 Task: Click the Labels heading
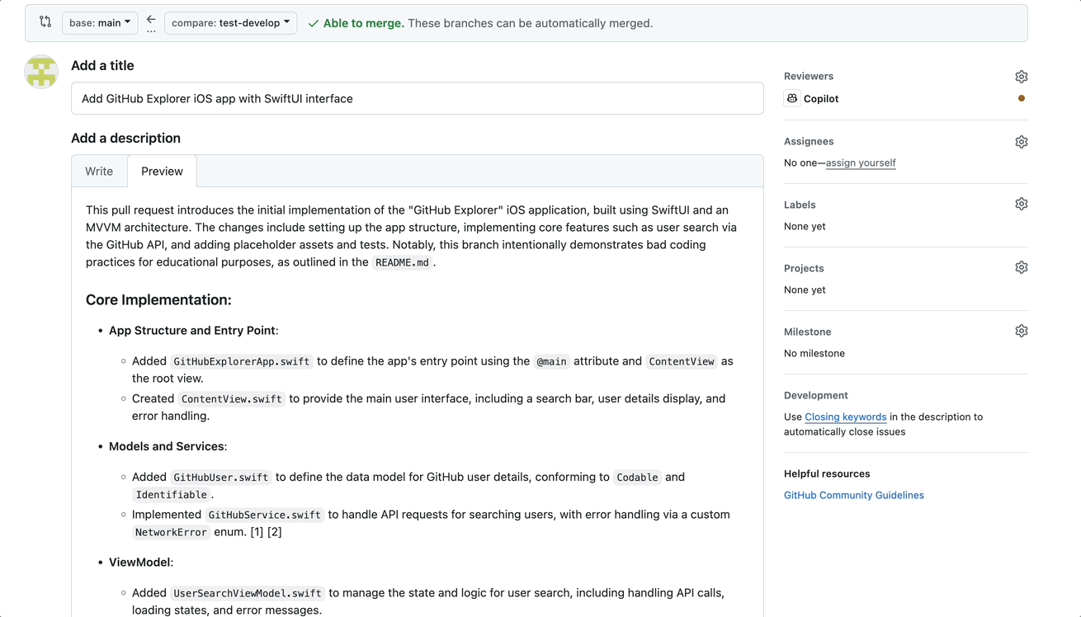click(x=800, y=205)
